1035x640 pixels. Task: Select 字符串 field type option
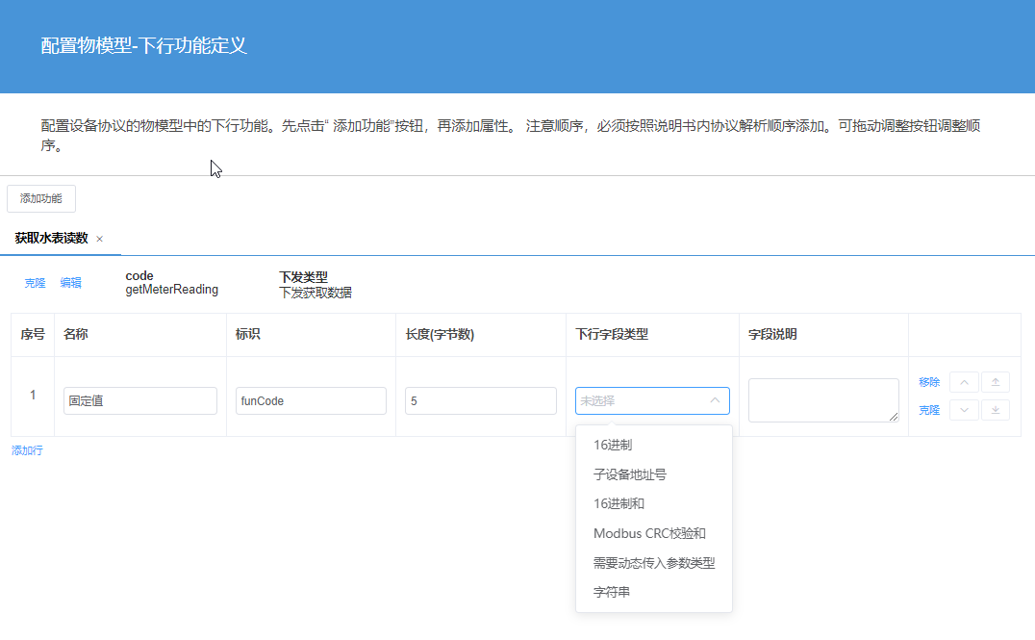point(612,592)
